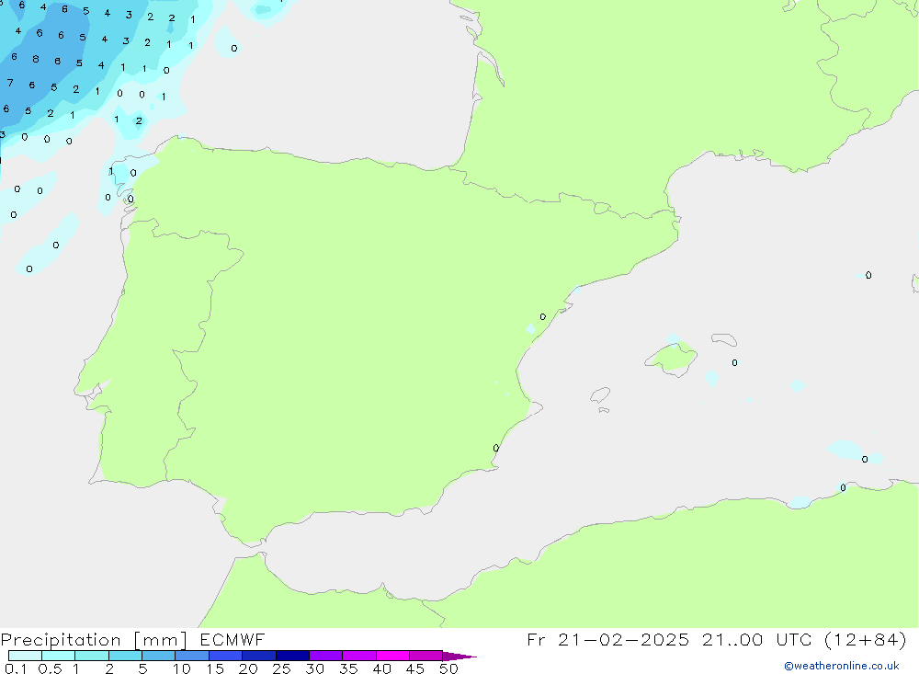Click the over-50 mm arrow tip of legend
The height and width of the screenshot is (674, 919).
(459, 656)
